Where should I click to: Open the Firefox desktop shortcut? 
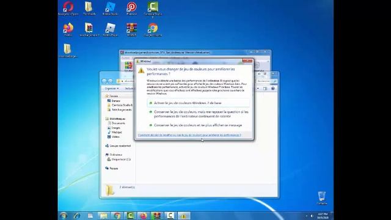pos(68,30)
